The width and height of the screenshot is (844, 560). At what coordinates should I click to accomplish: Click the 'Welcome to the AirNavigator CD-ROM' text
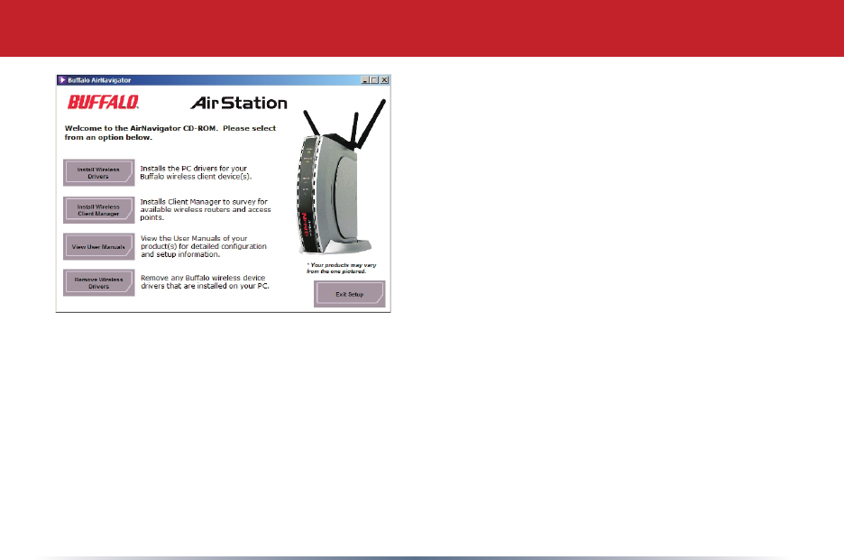click(x=170, y=133)
